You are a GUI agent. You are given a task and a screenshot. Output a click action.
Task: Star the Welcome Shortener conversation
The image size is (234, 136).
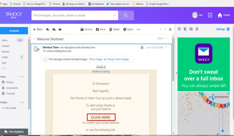(166, 38)
